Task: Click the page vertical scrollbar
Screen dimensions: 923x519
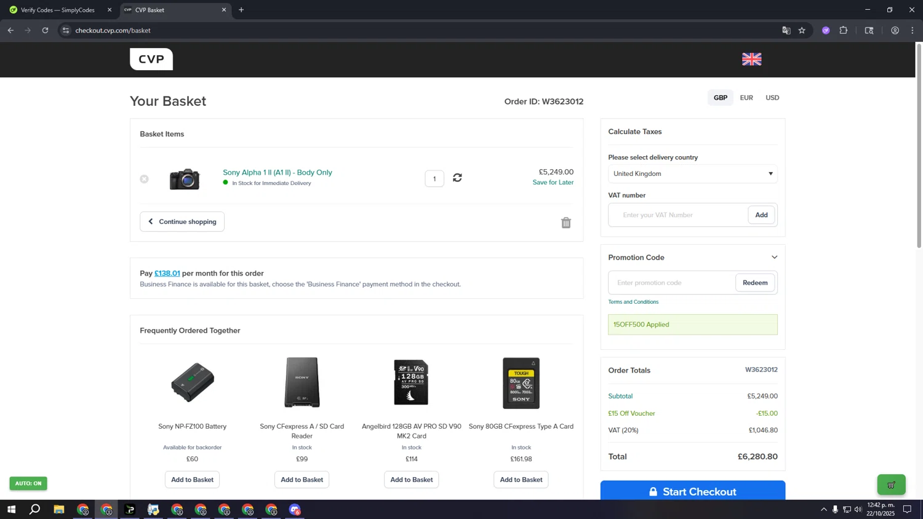Action: 919,146
